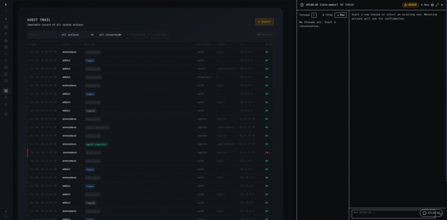Viewport: 447px width, 220px height.
Task: Focus the user filter input field
Action: [42, 35]
